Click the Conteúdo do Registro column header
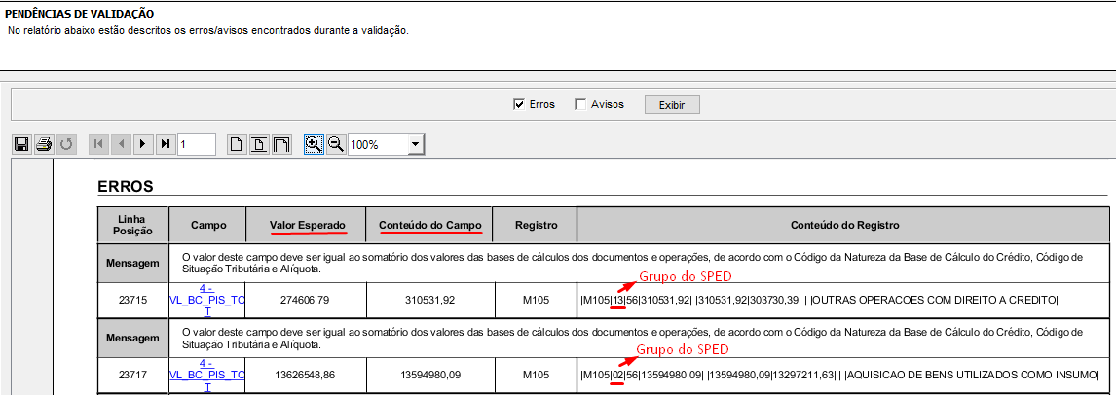Screen dimensions: 1116x395 pos(844,225)
